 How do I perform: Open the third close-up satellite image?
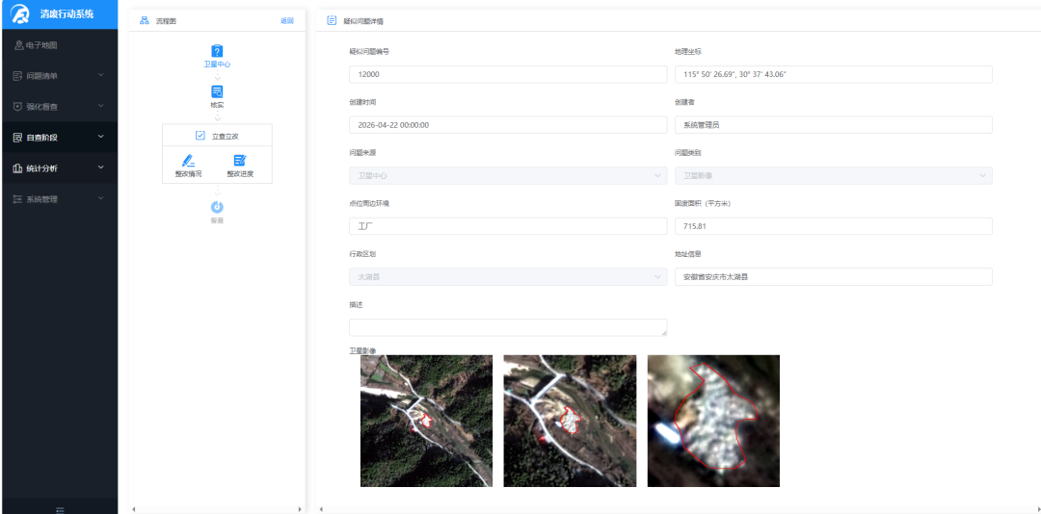coord(713,422)
